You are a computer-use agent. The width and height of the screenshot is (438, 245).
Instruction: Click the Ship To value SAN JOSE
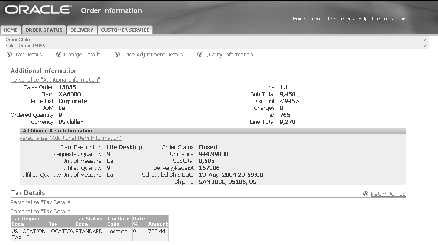227,182
